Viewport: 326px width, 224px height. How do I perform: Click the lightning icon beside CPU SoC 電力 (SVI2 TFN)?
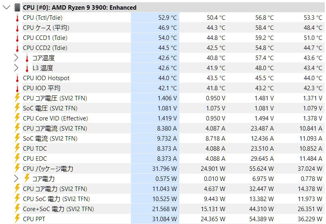[17, 198]
